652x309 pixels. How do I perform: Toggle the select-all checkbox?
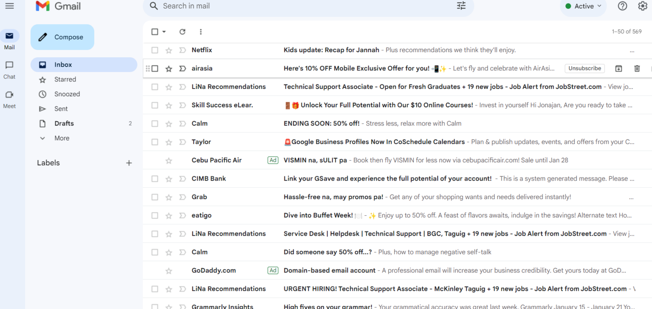pyautogui.click(x=155, y=31)
